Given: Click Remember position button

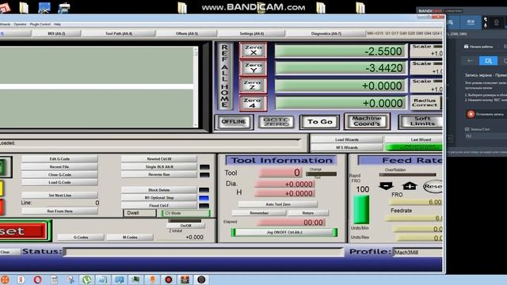Looking at the screenshot, I should [259, 213].
